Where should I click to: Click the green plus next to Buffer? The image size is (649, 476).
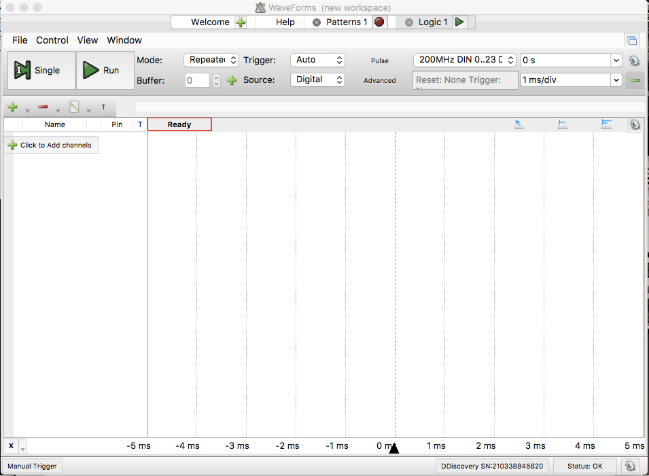232,80
